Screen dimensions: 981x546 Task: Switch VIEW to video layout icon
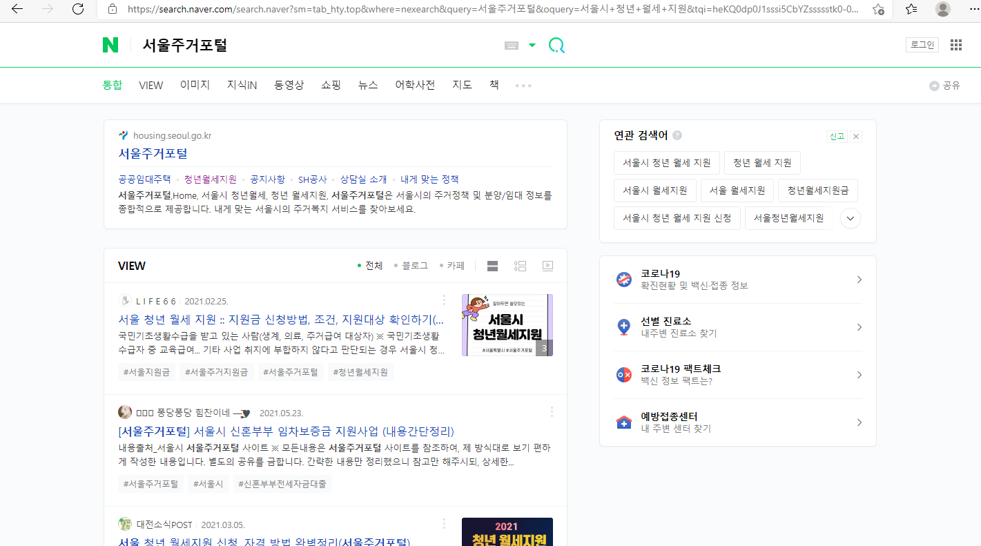548,266
